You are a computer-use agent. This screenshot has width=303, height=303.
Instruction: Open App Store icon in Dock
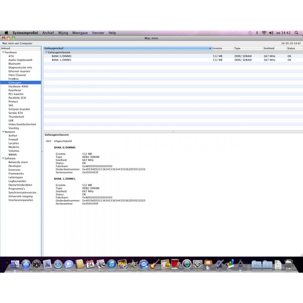click(x=26, y=264)
